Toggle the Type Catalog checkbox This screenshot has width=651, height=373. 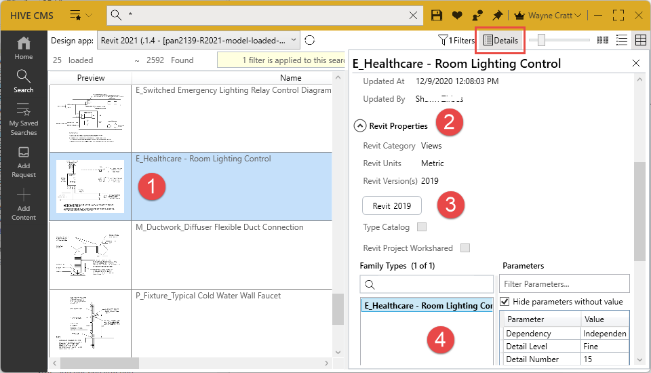pos(422,227)
